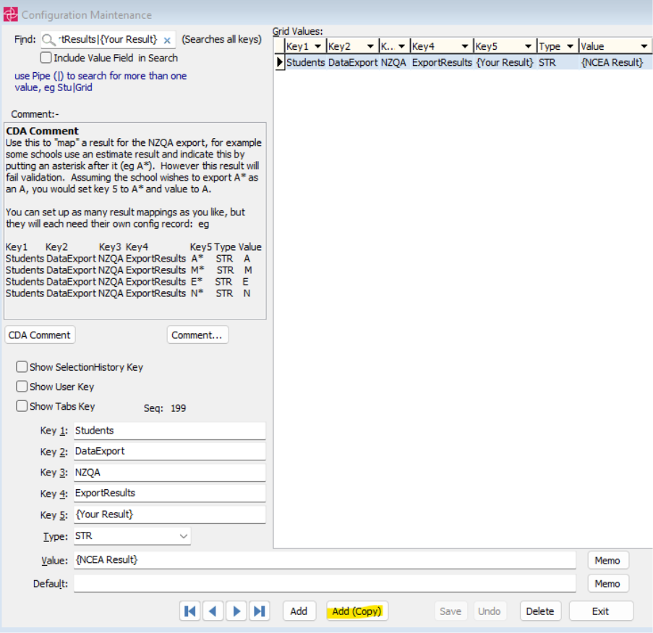
Task: Click the search magnifier icon in Find
Action: [x=48, y=40]
